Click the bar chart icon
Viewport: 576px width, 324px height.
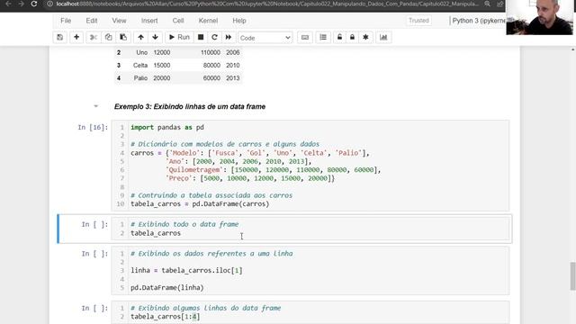[x=383, y=38]
